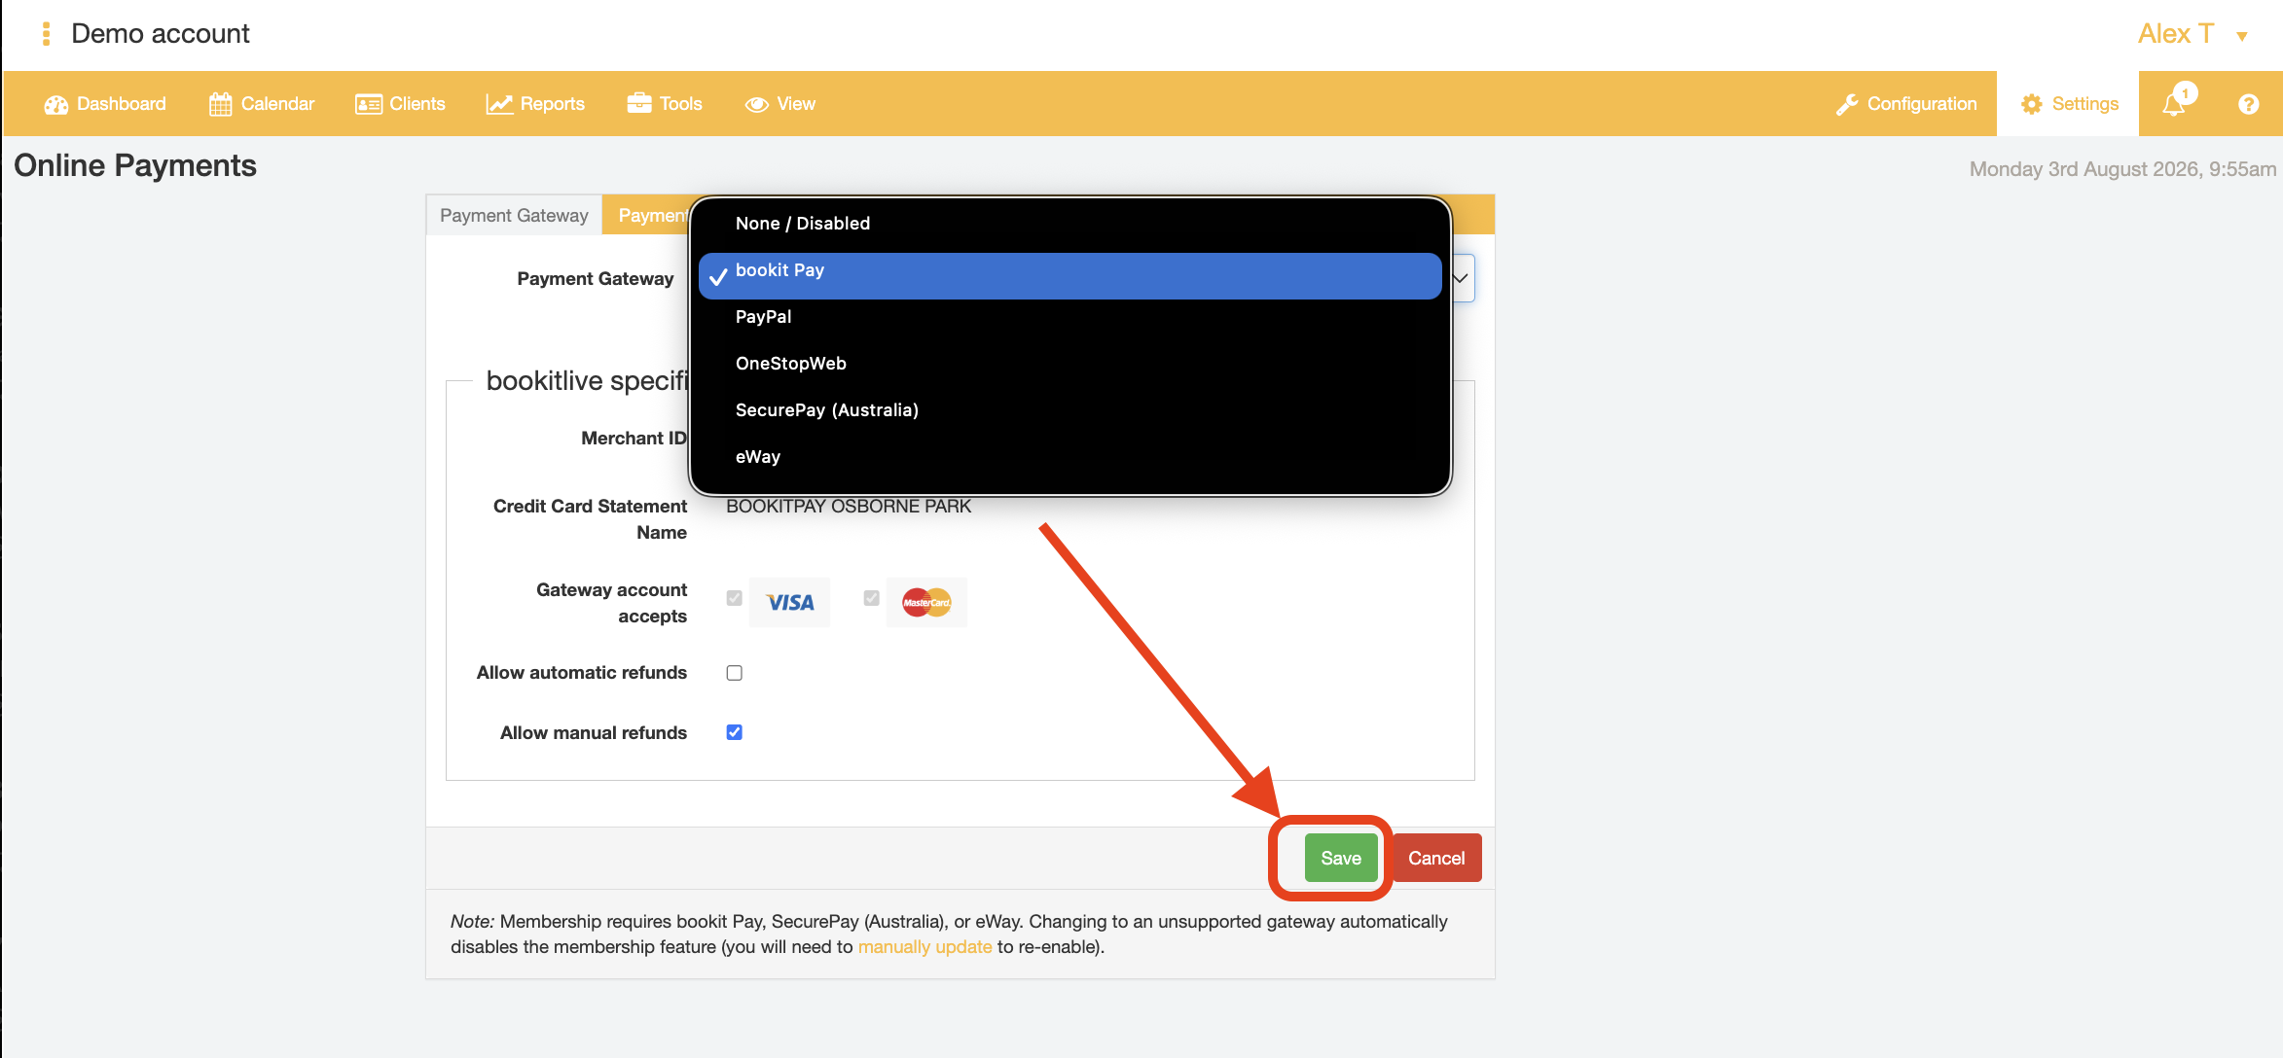Select SecurePay (Australia) option

[1070, 410]
